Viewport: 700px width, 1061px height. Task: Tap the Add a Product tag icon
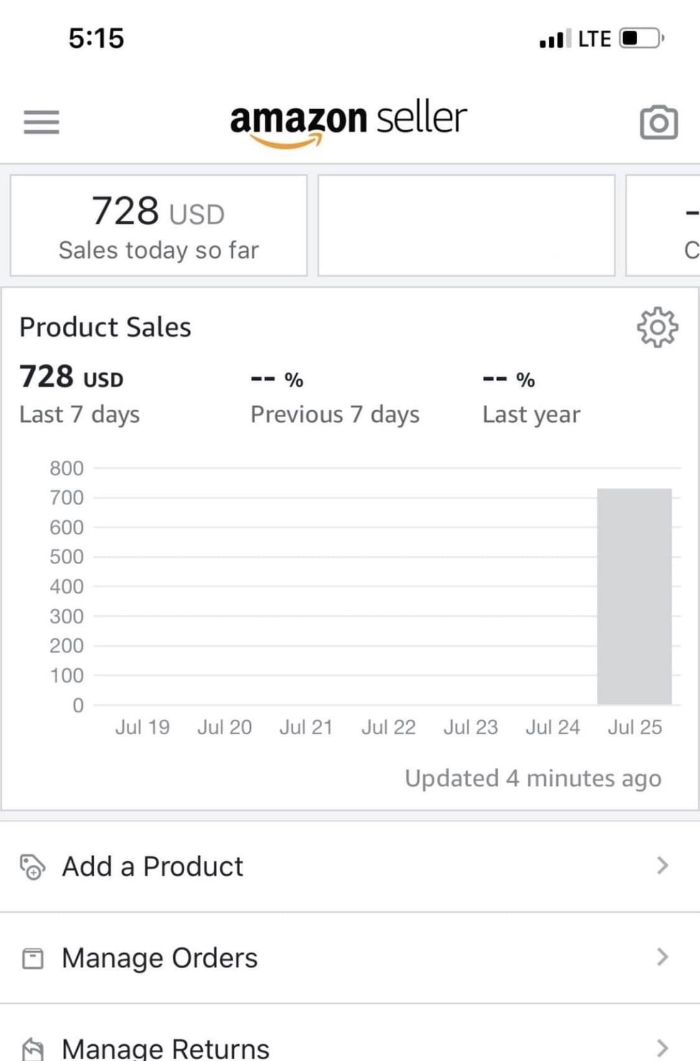tap(32, 867)
